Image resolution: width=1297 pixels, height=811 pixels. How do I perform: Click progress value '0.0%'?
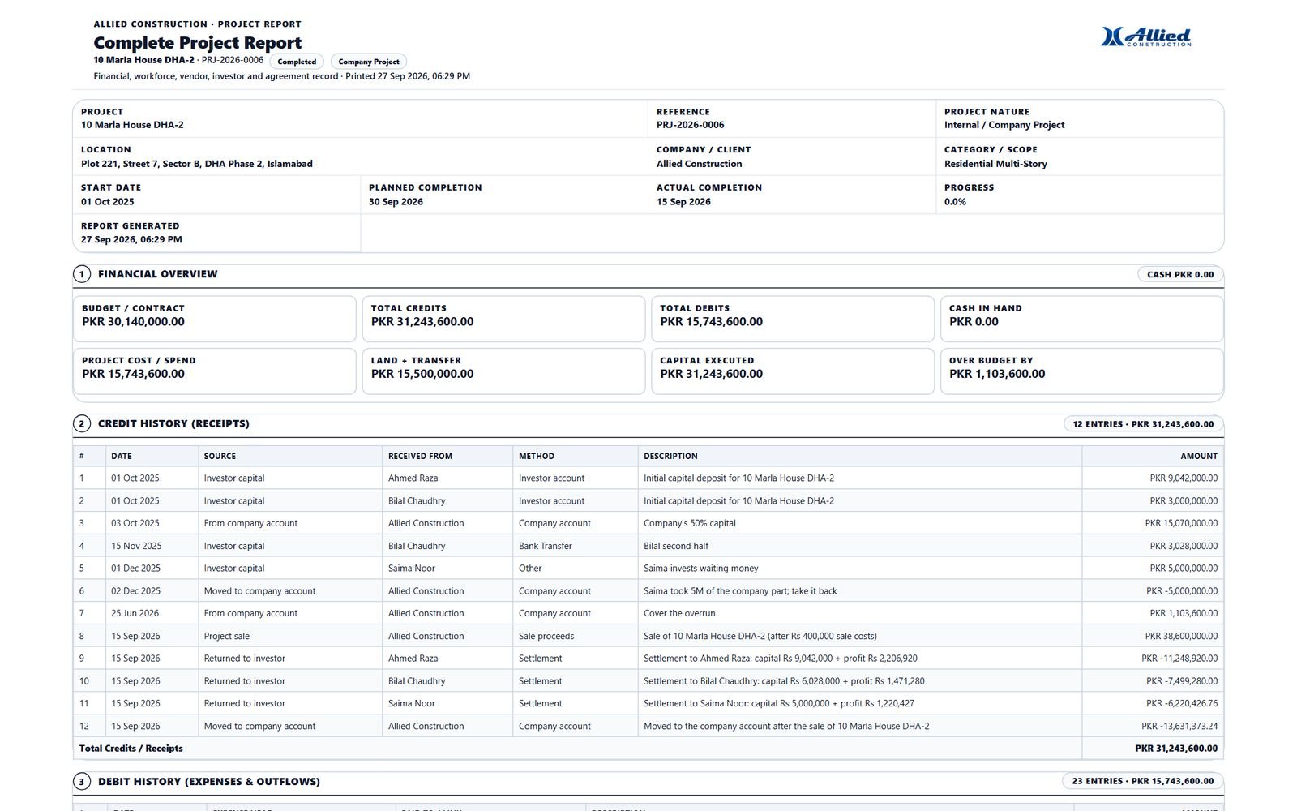click(955, 202)
